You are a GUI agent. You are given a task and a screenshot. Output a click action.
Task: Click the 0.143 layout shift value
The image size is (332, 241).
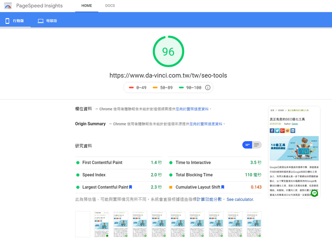tap(256, 187)
